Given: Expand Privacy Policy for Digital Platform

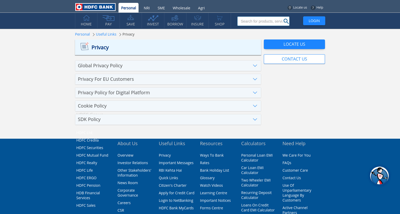Looking at the screenshot, I should pyautogui.click(x=168, y=93).
